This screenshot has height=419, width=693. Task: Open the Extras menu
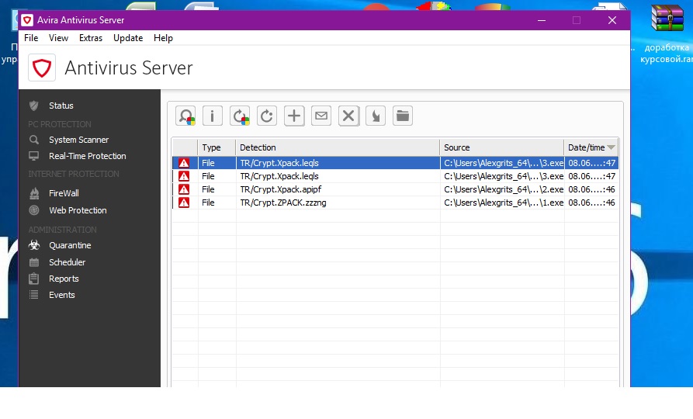[x=91, y=38]
